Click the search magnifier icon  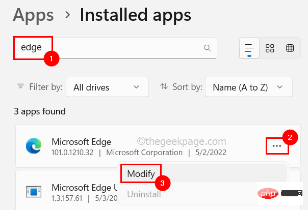click(207, 48)
